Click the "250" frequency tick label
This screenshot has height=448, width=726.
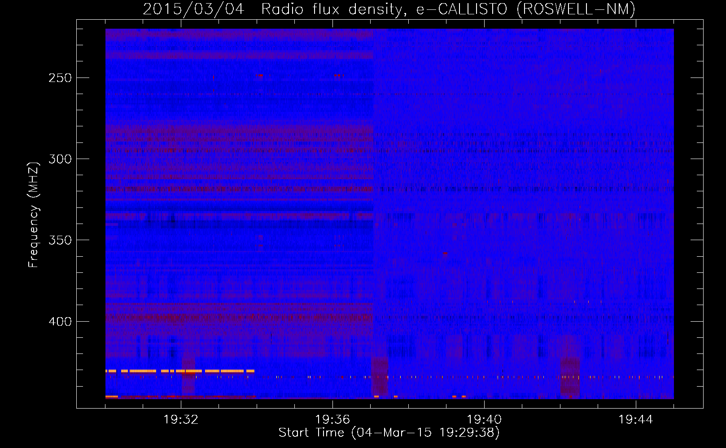tap(60, 78)
